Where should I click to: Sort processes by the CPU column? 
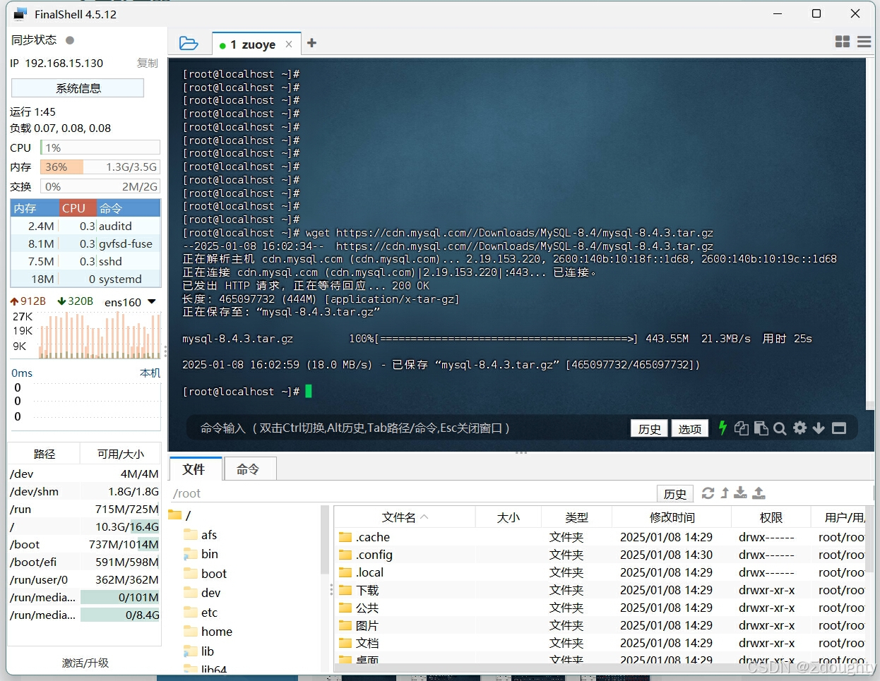77,208
